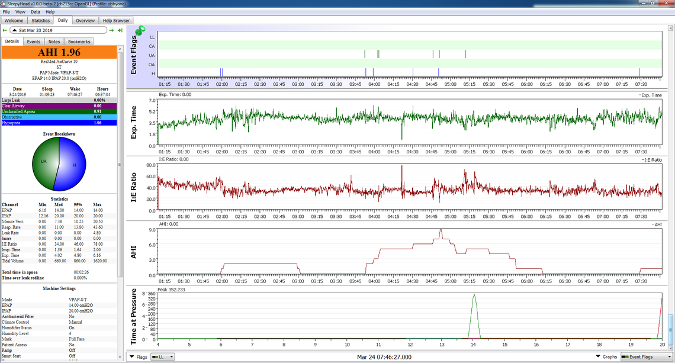Open the LL flags dropdown

(x=162, y=357)
